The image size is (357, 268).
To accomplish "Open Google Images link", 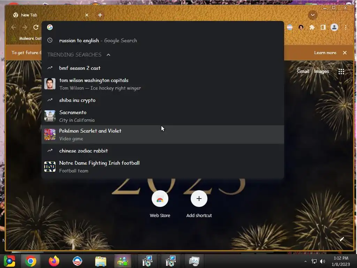I will [x=321, y=71].
